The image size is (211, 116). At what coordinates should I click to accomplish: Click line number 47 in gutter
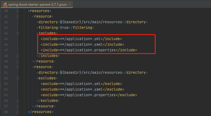(6, 50)
